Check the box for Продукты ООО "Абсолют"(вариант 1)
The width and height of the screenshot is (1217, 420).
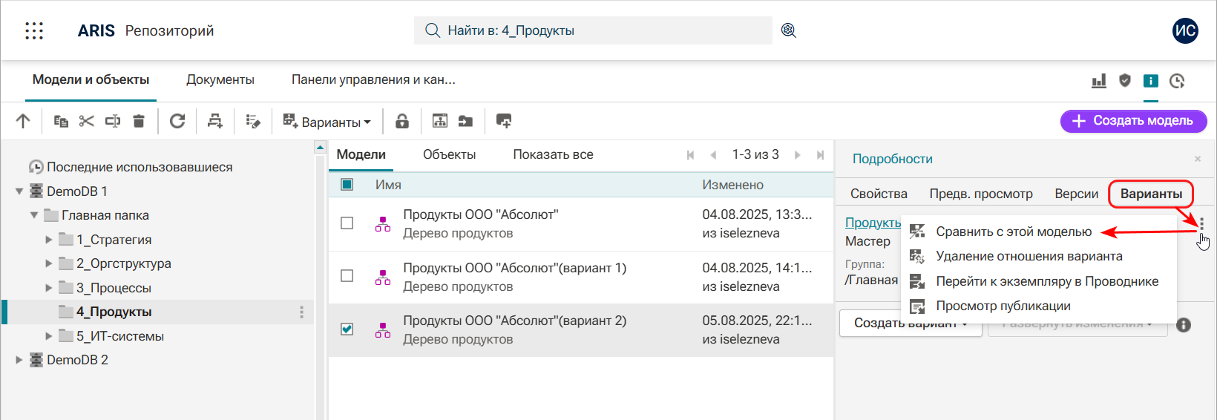(x=347, y=276)
